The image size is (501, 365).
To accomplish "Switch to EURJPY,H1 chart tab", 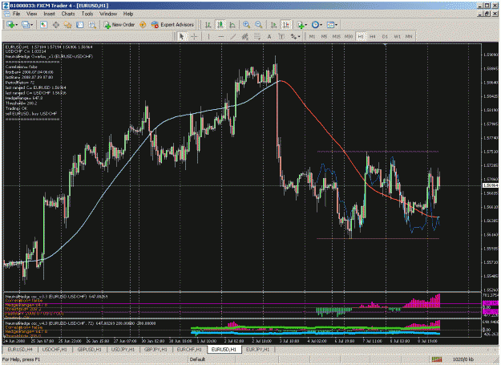I will click(x=257, y=349).
